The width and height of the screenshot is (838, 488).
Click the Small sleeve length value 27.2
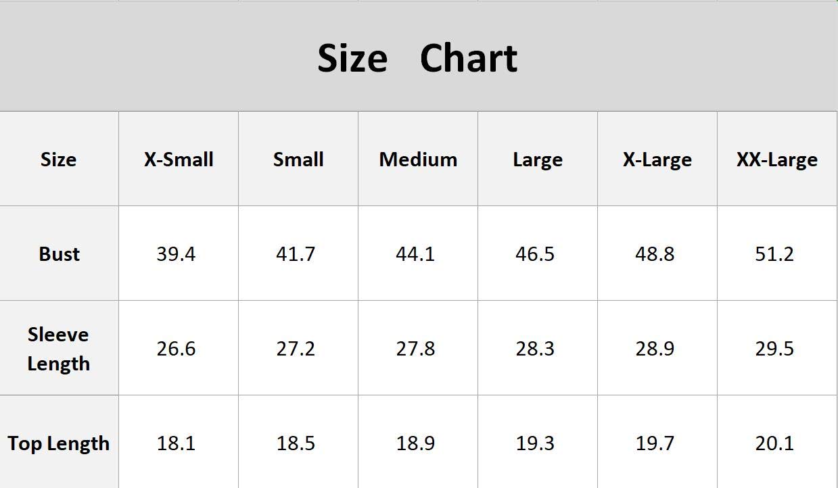coord(296,349)
